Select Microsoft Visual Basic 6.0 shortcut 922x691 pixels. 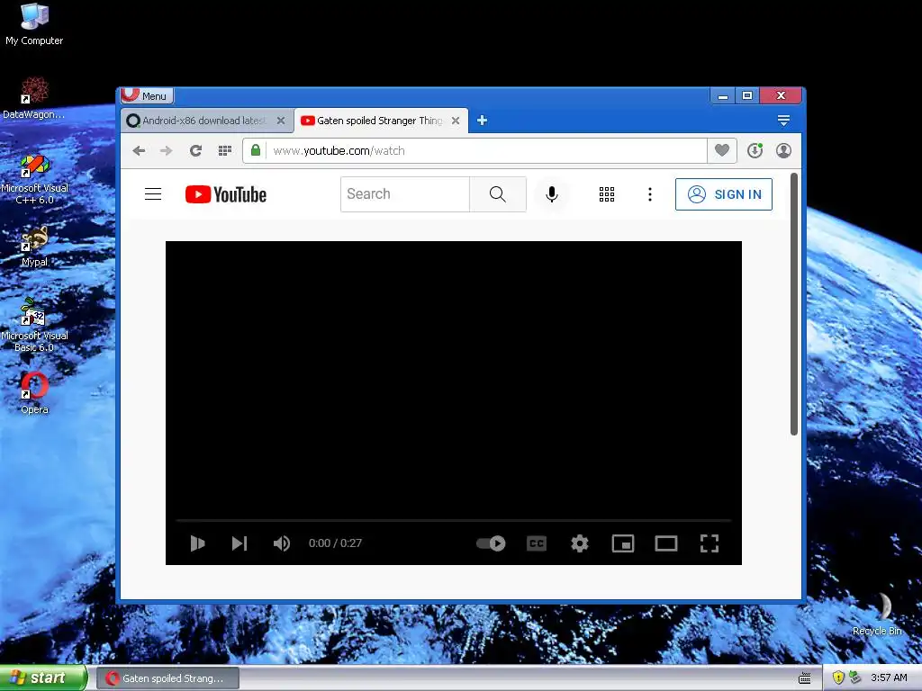(x=34, y=326)
